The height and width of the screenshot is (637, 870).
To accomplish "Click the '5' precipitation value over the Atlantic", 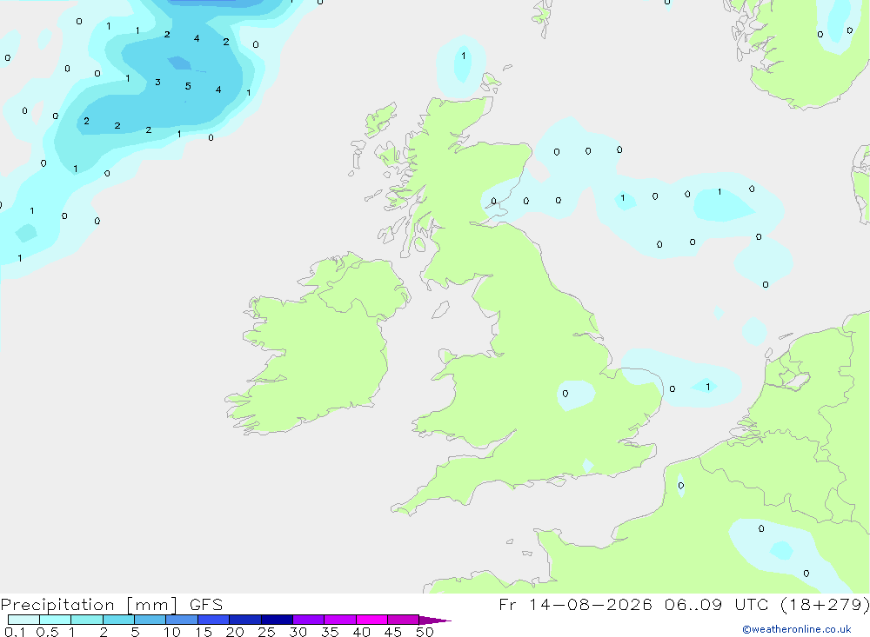I will (188, 86).
